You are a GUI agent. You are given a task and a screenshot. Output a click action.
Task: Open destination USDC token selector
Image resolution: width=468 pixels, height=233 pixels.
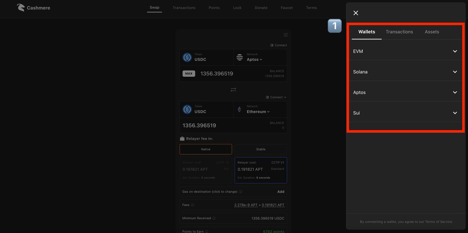206,109
